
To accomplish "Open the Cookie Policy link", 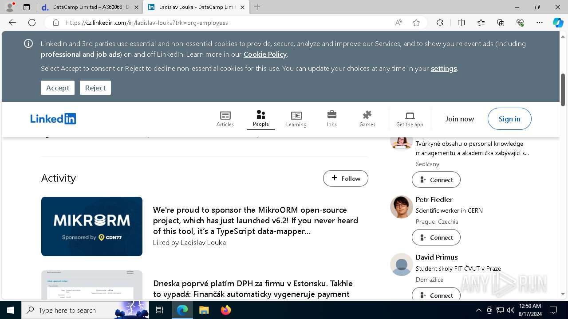I will coord(265,54).
